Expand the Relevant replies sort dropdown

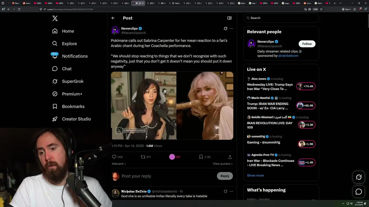point(119,164)
